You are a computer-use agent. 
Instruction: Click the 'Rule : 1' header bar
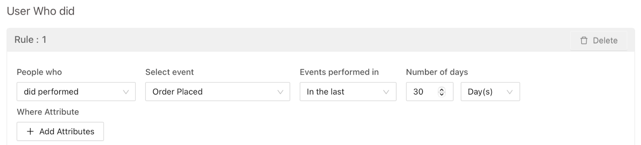pyautogui.click(x=320, y=40)
